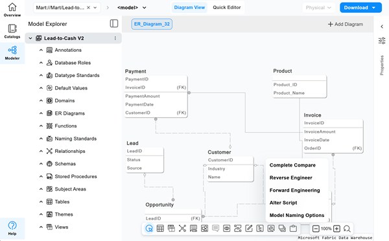Click the connector routing tool in toolbar
This screenshot has width=389, height=241.
pos(238,228)
